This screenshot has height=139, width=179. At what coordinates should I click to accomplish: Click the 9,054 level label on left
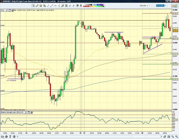pyautogui.click(x=3, y=91)
